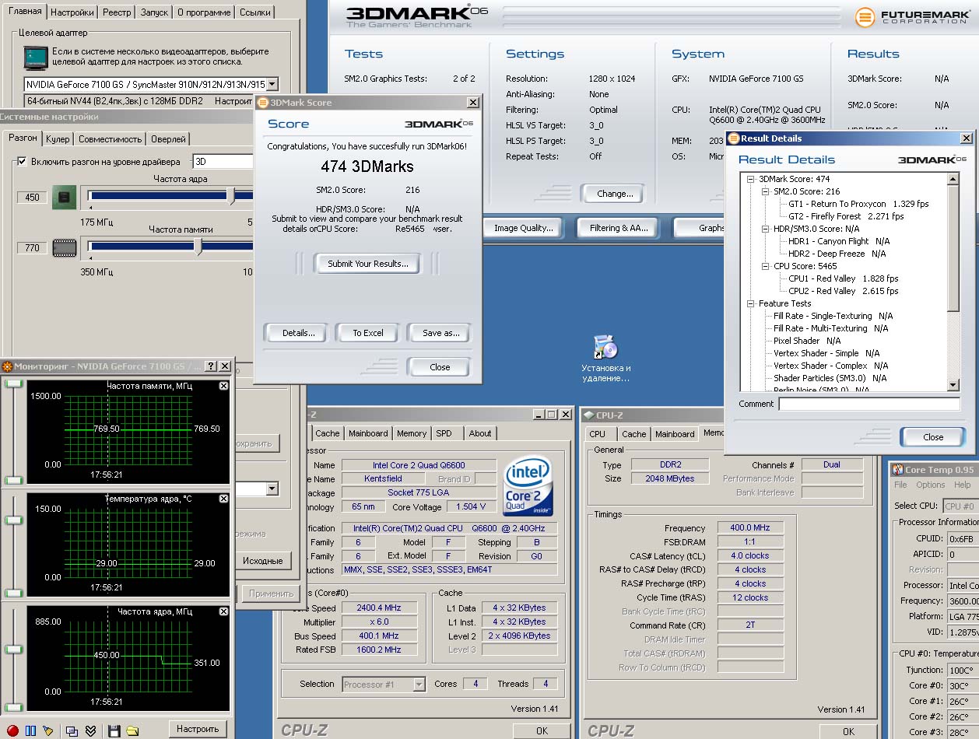
Task: Open Select CPU dropdown in Core Temp
Action: coord(960,506)
